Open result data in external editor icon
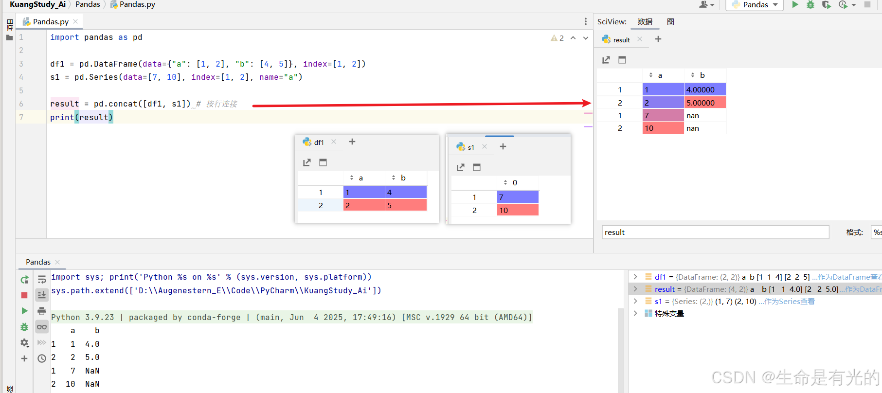The image size is (882, 393). 606,60
